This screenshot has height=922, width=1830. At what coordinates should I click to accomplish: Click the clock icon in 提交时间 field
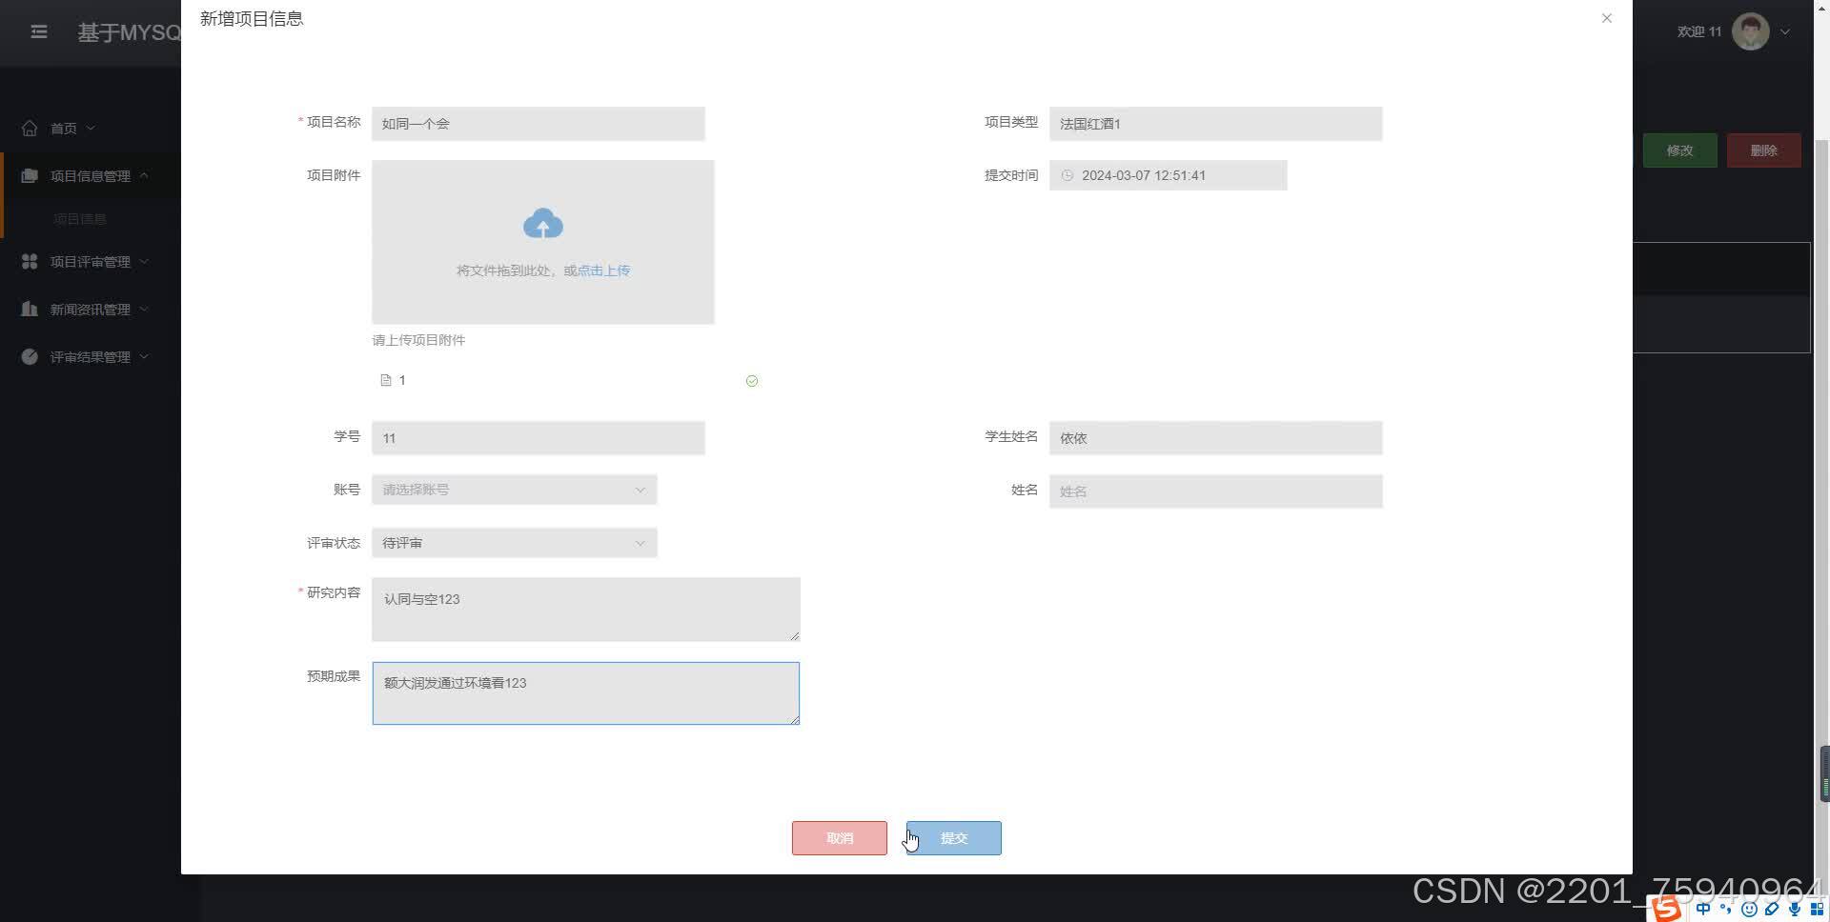1067,175
